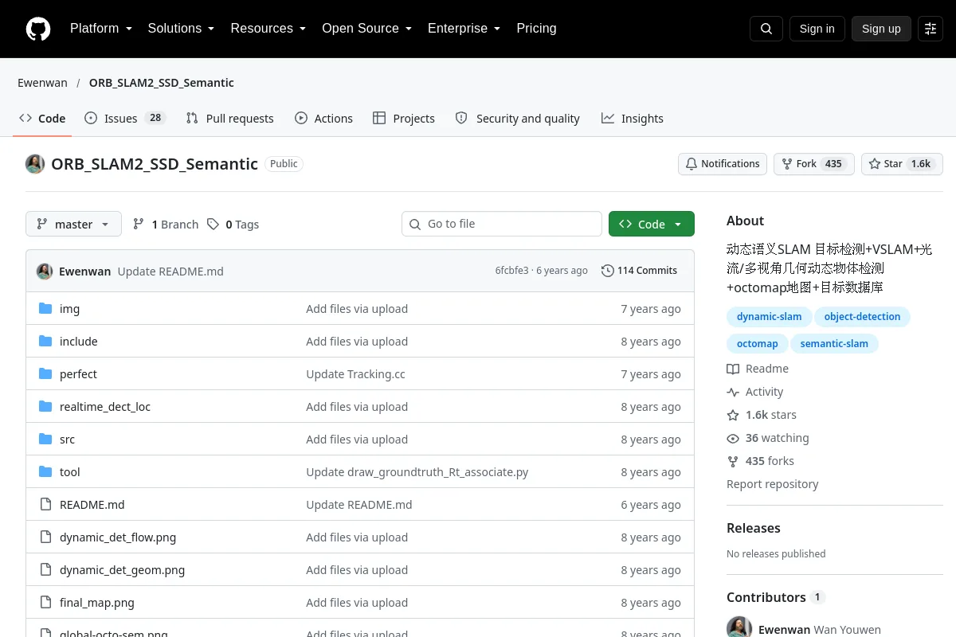Image resolution: width=956 pixels, height=637 pixels.
Task: Click the Ewenwan owner breadcrumb link
Action: (x=43, y=83)
